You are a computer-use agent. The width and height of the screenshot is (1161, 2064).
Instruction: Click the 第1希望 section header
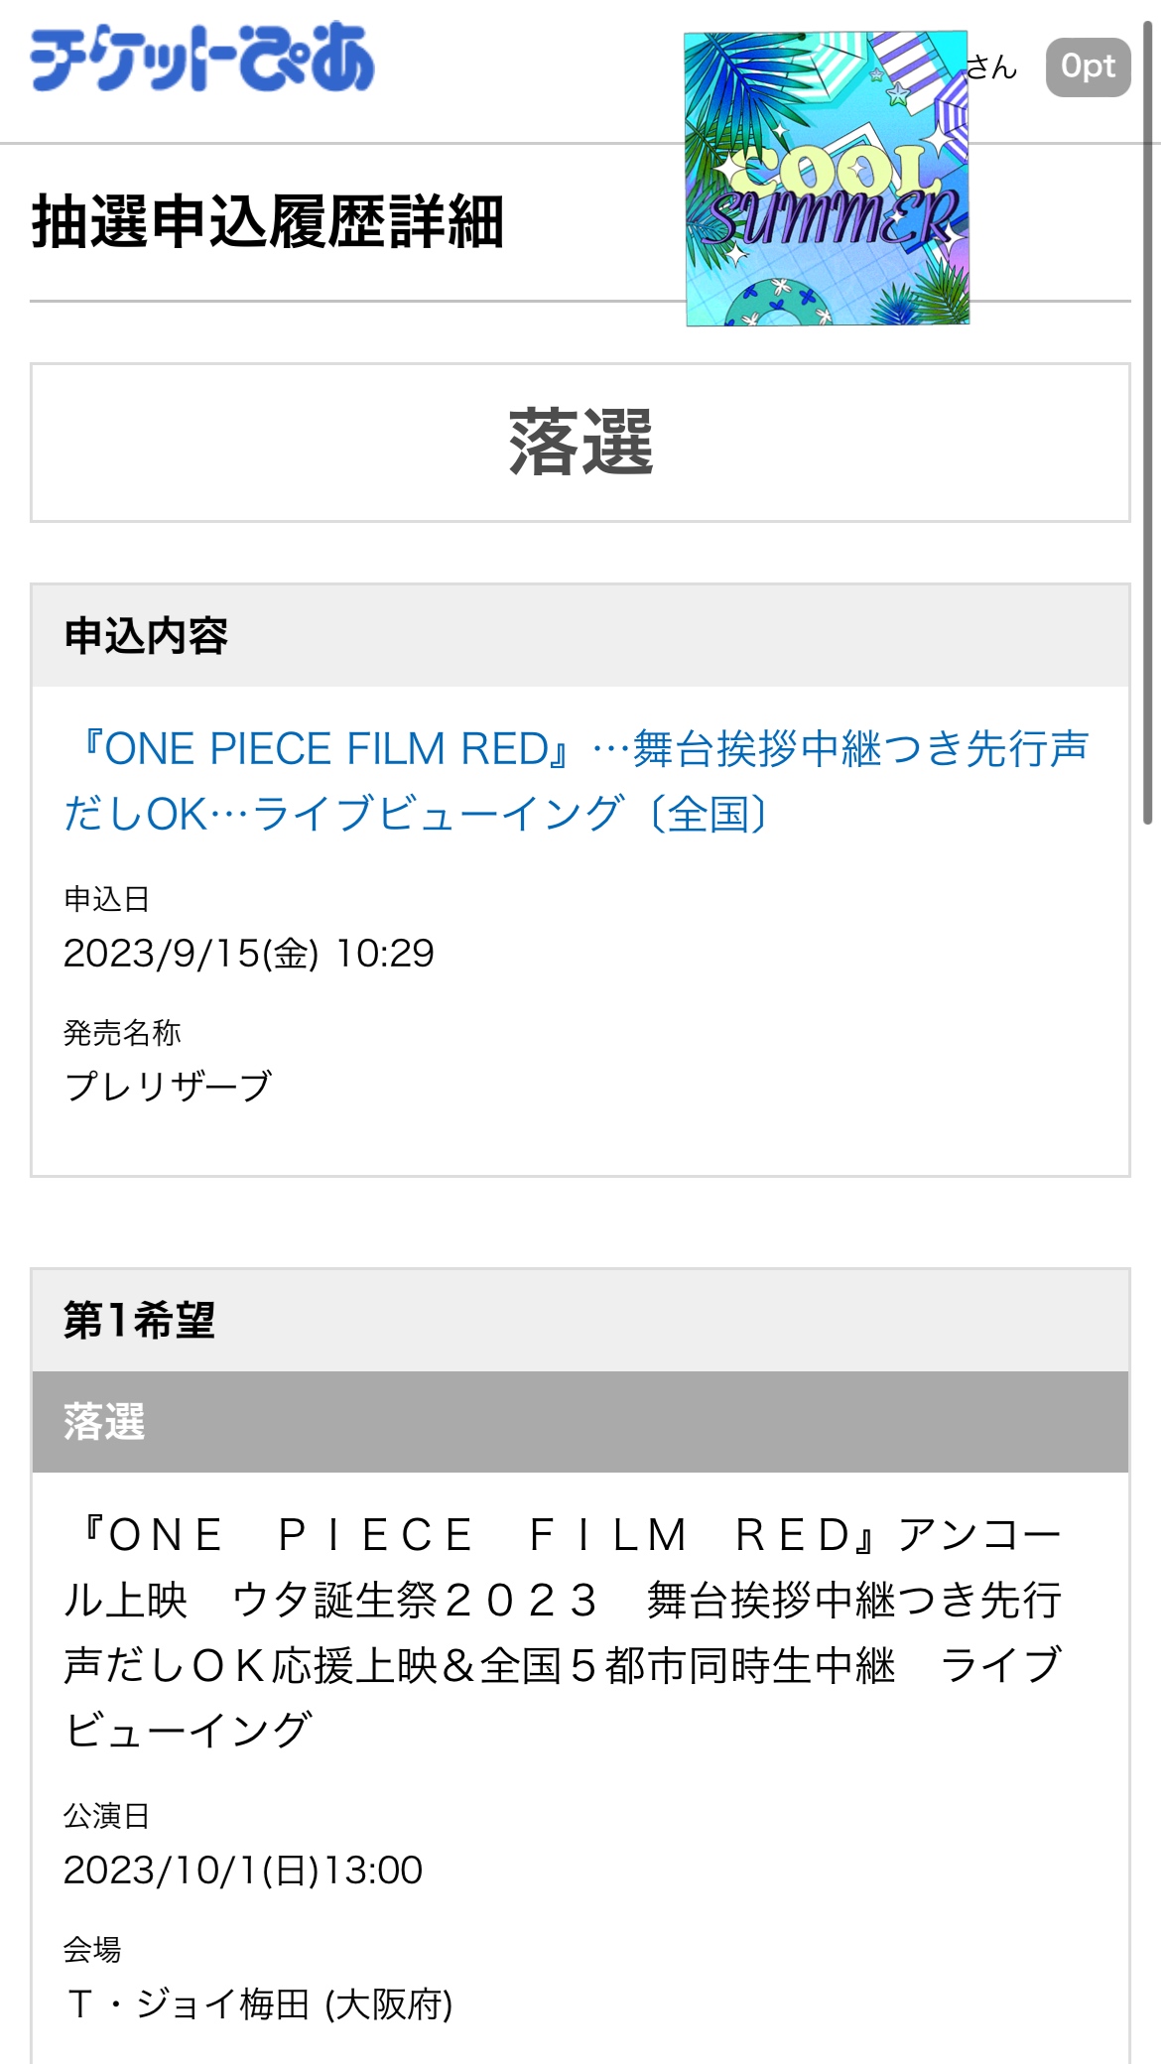pyautogui.click(x=139, y=1321)
